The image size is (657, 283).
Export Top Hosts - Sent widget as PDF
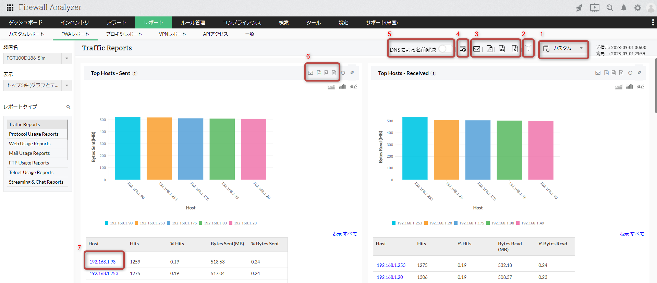(319, 73)
